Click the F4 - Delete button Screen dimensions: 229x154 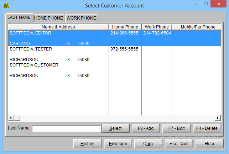207,128
